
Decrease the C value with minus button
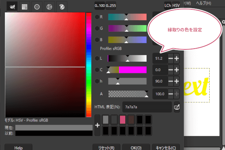(170, 70)
